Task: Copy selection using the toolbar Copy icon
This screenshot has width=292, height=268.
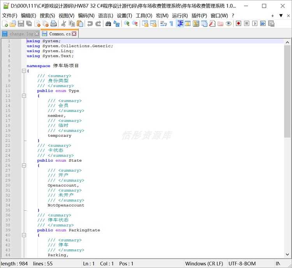Action: [72, 24]
